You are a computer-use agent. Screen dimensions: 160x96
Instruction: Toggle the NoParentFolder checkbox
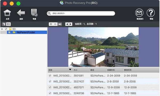(9, 32)
